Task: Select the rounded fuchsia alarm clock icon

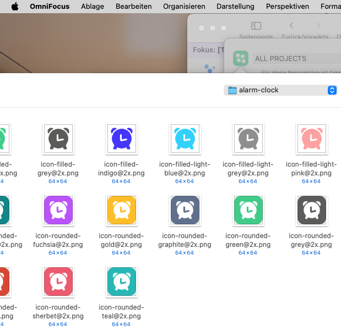Action: (58, 210)
